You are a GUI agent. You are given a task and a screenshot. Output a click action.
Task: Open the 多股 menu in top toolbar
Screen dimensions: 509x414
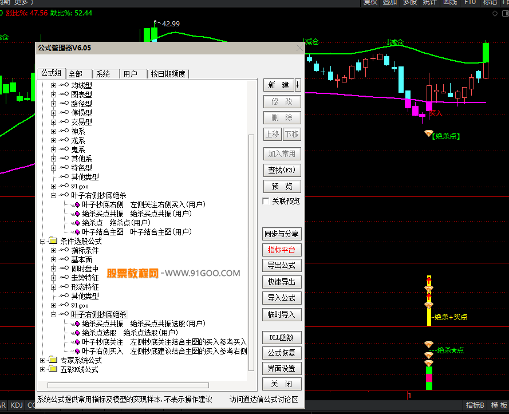click(x=410, y=3)
